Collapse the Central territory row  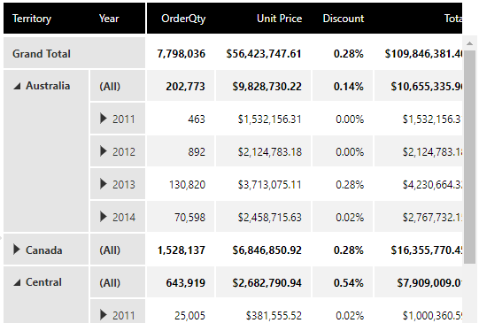click(x=17, y=283)
